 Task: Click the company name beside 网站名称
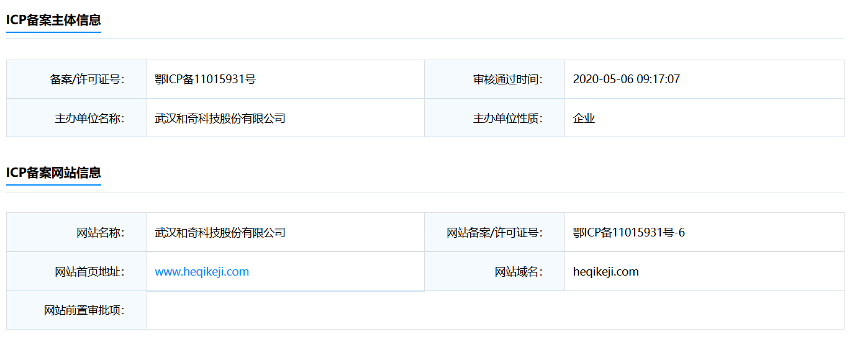pyautogui.click(x=220, y=233)
